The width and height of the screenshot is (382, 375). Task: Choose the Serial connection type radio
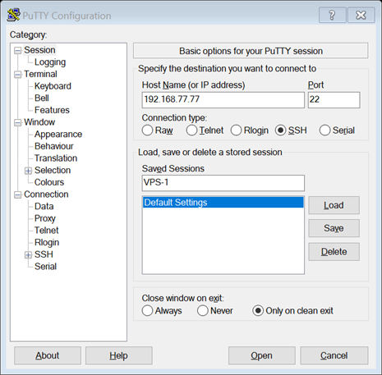click(x=324, y=130)
